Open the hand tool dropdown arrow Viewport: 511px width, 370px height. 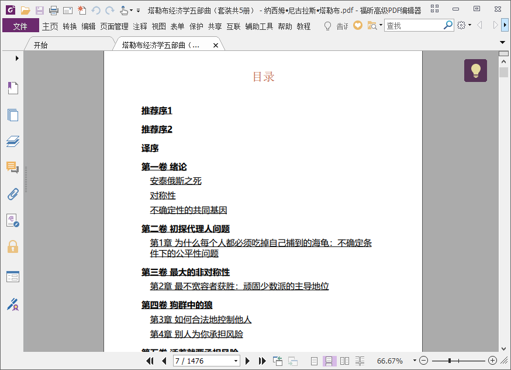click(x=131, y=11)
